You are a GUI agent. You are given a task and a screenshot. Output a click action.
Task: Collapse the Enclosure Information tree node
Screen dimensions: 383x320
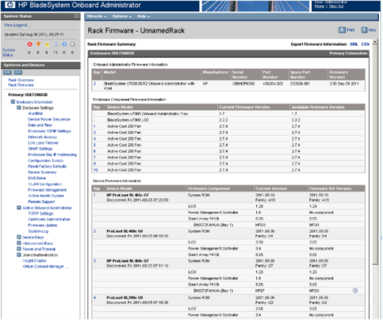(x=13, y=101)
